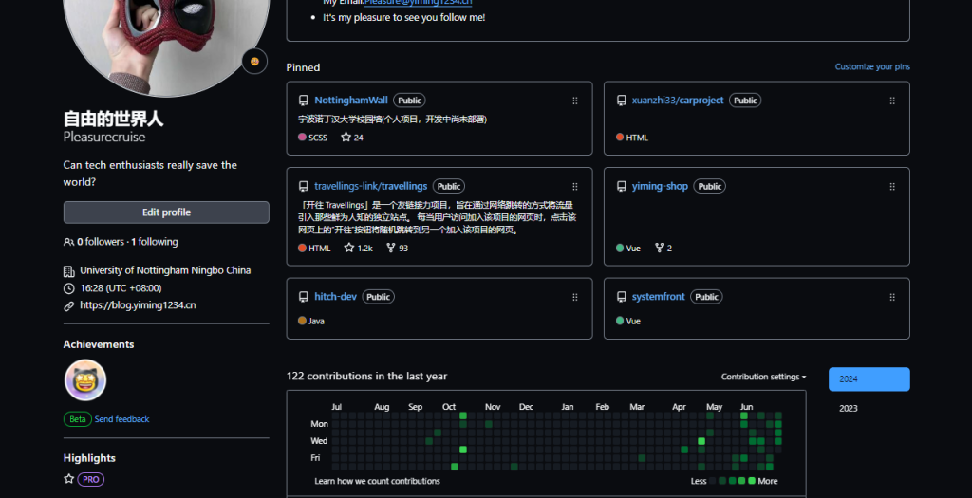Open the xuanzhi33/carproject repository link
This screenshot has height=498, width=972.
[678, 101]
